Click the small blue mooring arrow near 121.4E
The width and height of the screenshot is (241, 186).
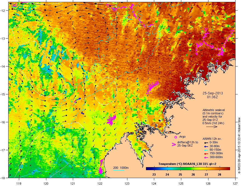(82, 113)
